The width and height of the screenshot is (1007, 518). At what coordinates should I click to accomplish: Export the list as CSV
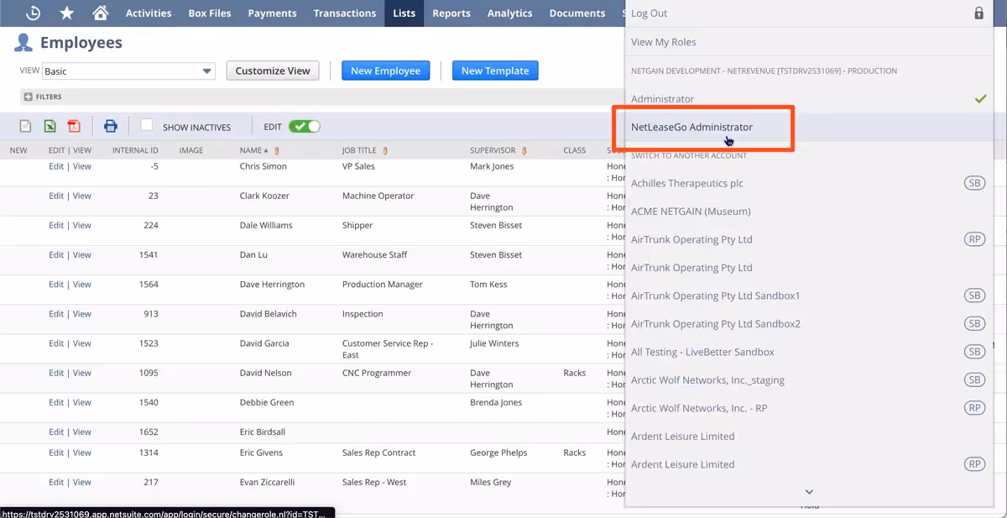click(x=27, y=124)
